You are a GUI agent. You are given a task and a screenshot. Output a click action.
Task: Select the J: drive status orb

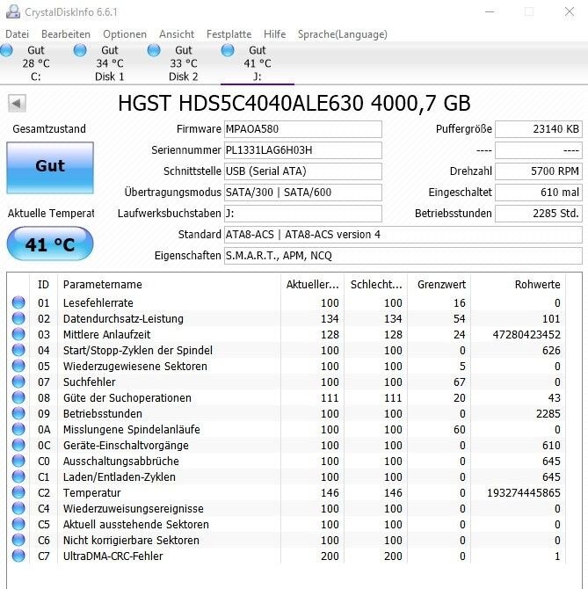point(228,50)
